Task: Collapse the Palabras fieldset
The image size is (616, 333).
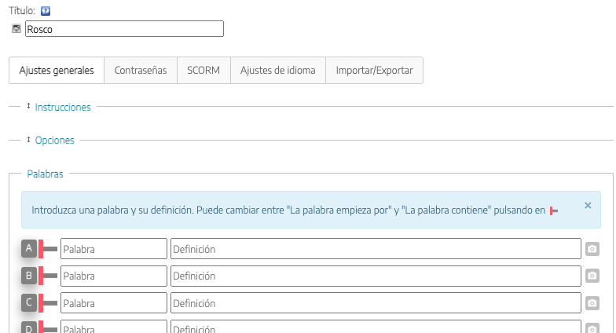Action: coord(45,174)
